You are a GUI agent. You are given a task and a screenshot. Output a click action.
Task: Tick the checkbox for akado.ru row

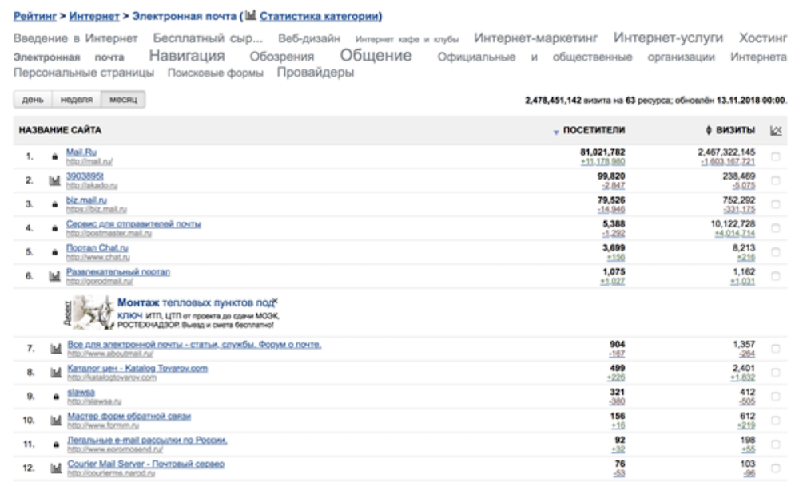click(776, 180)
